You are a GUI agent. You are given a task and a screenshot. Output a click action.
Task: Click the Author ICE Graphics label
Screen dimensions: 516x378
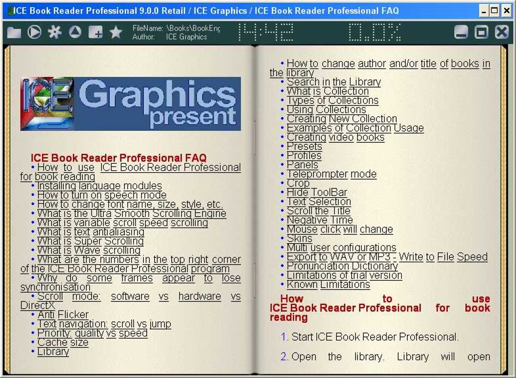170,37
